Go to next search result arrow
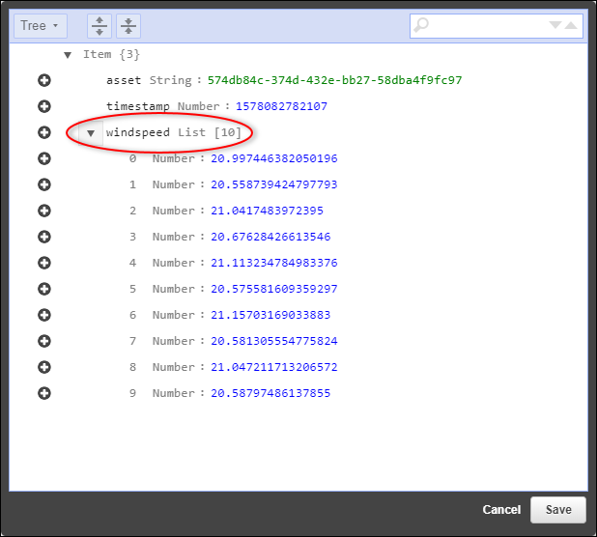 [555, 26]
